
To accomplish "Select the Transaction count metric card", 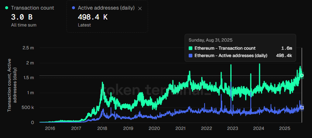I will click(x=30, y=16).
